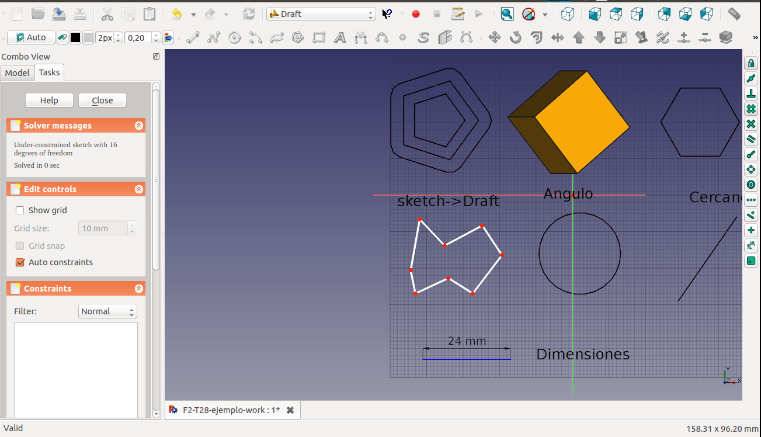The width and height of the screenshot is (761, 437).
Task: Toggle the snap lock icon
Action: point(751,64)
